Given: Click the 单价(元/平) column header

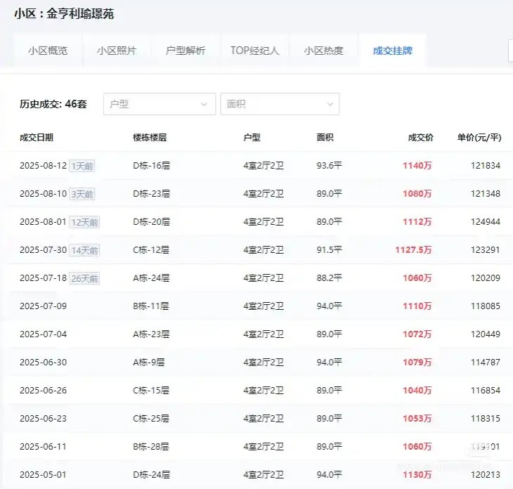Looking at the screenshot, I should tap(479, 138).
